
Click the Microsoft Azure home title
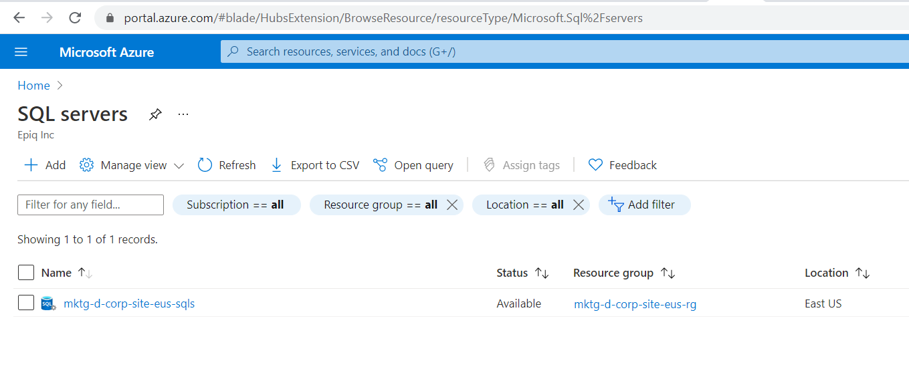[x=106, y=52]
